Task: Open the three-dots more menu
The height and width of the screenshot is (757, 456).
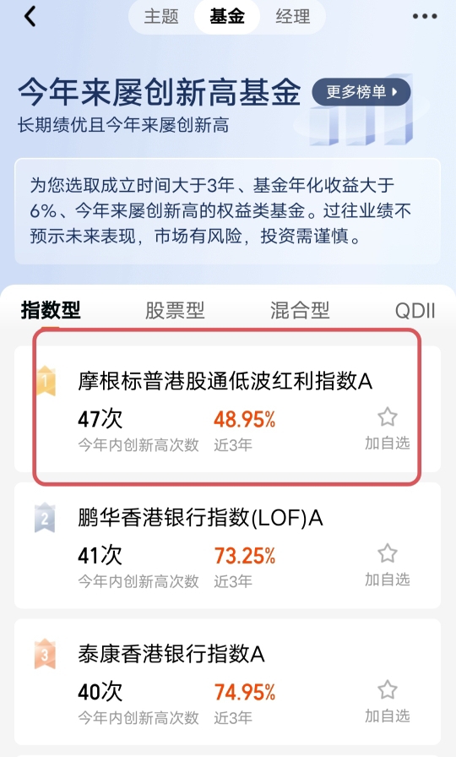Action: tap(425, 16)
